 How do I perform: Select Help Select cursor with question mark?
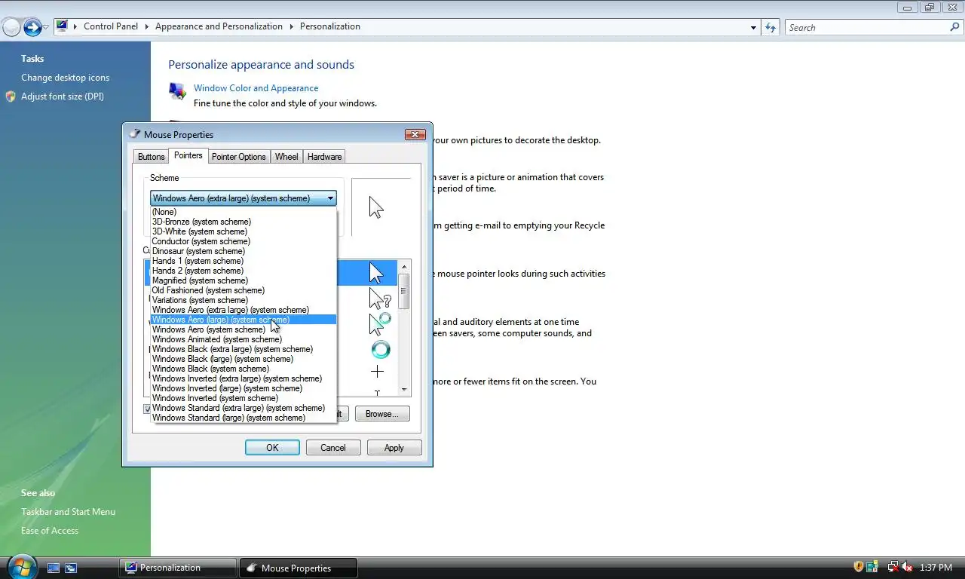point(379,299)
